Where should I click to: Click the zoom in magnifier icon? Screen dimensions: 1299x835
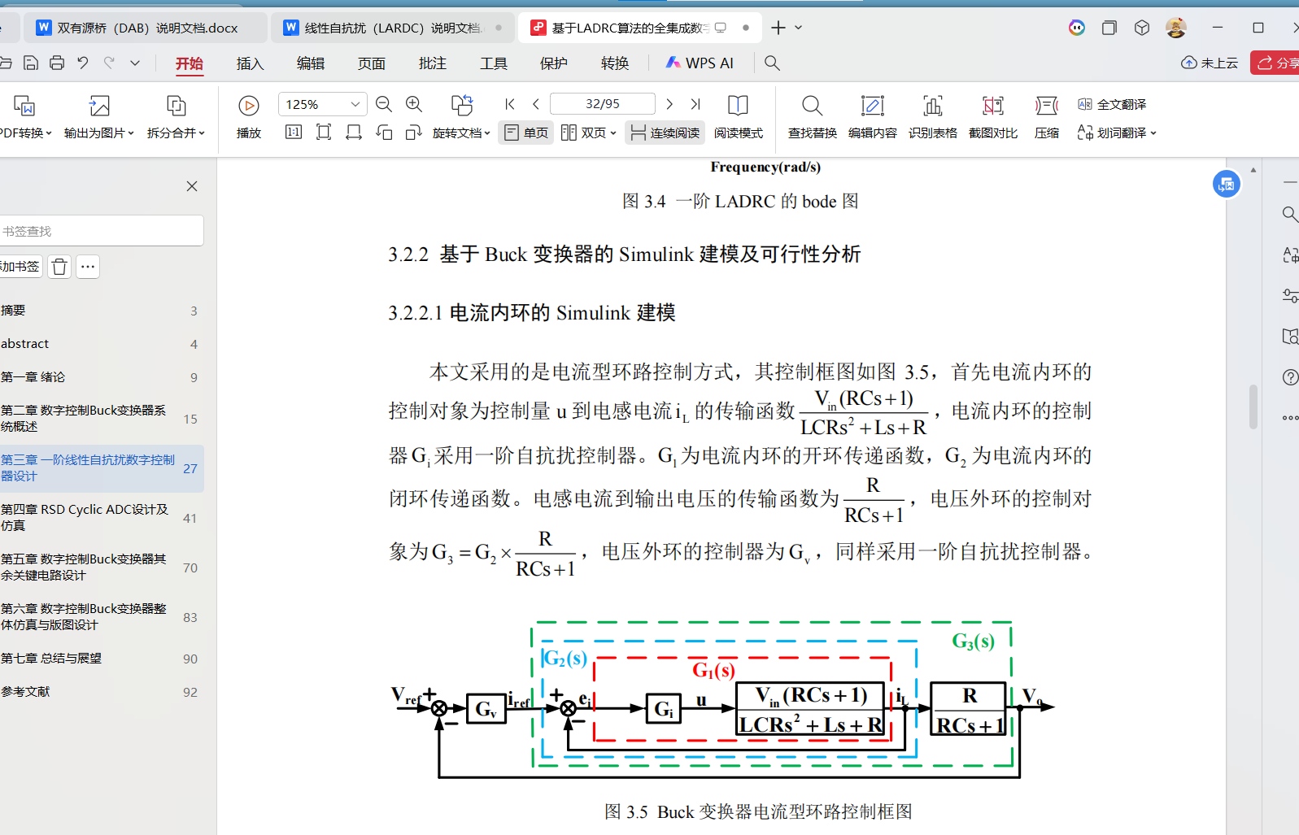point(414,104)
